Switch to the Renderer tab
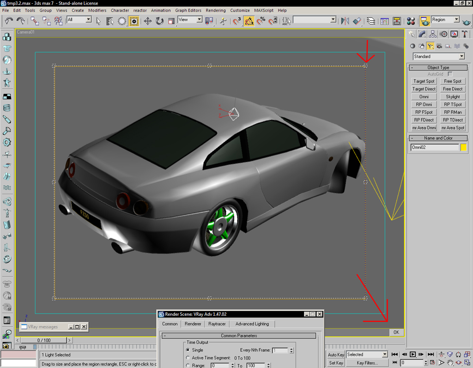This screenshot has width=473, height=368. tap(193, 324)
